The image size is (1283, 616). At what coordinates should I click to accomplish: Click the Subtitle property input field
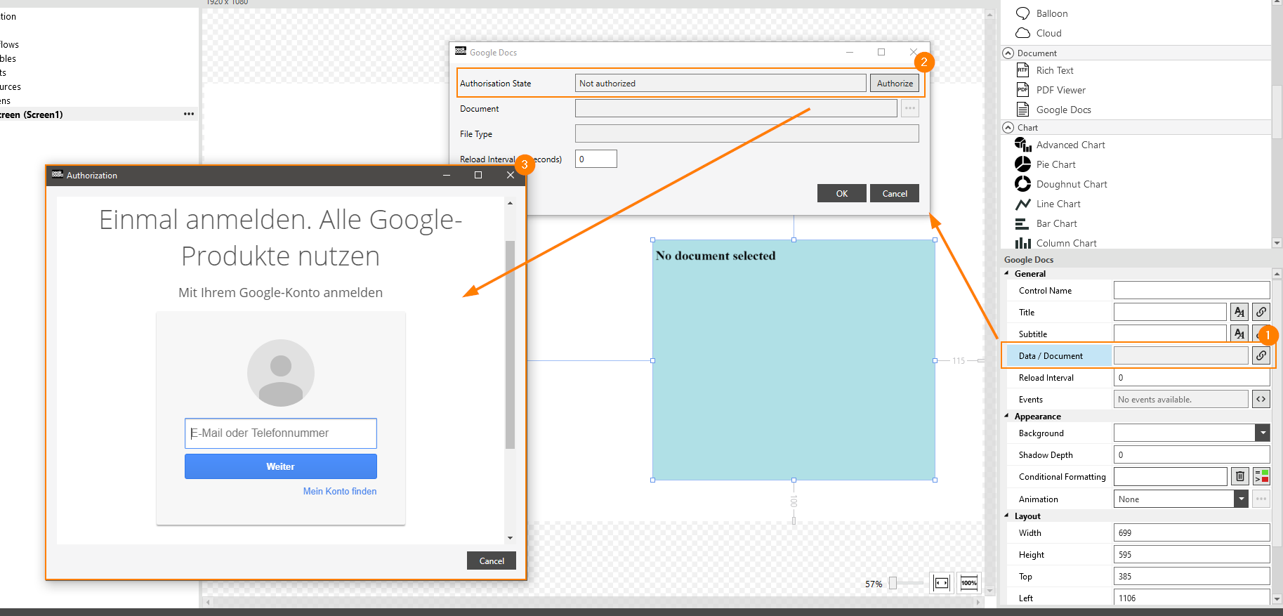1170,334
